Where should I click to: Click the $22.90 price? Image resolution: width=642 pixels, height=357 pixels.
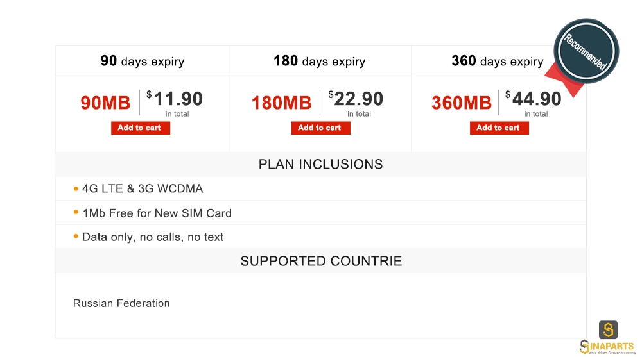coord(356,99)
